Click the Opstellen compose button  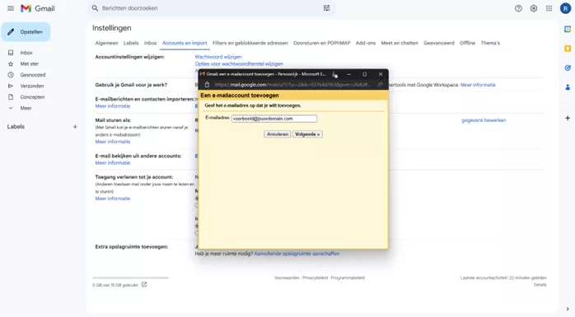point(26,32)
